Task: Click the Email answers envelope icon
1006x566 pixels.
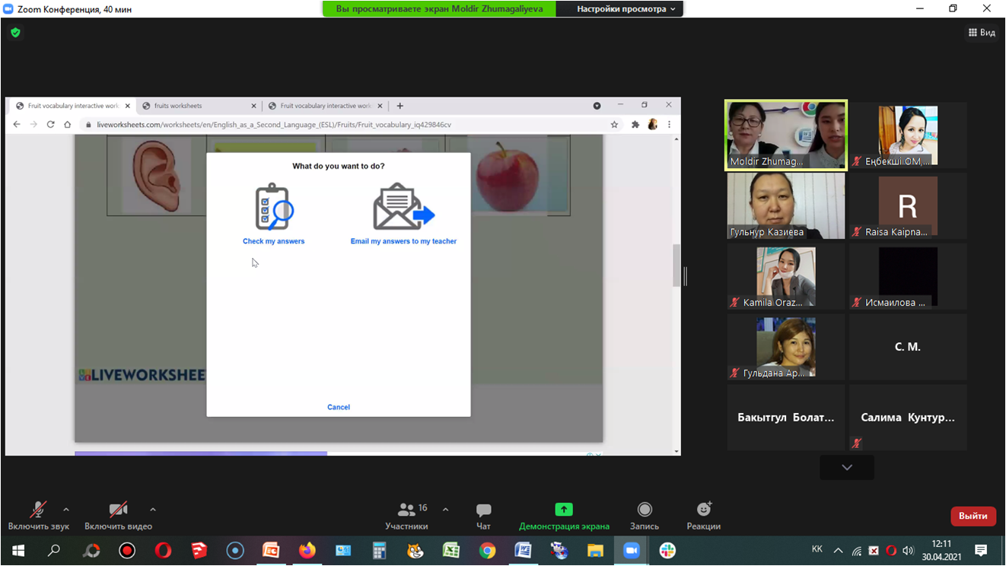Action: point(403,206)
